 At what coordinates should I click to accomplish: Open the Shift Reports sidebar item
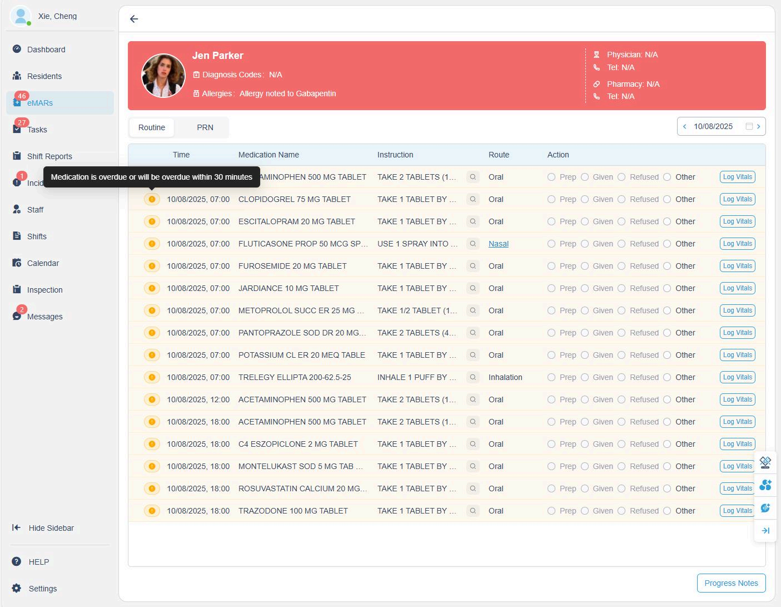point(49,156)
